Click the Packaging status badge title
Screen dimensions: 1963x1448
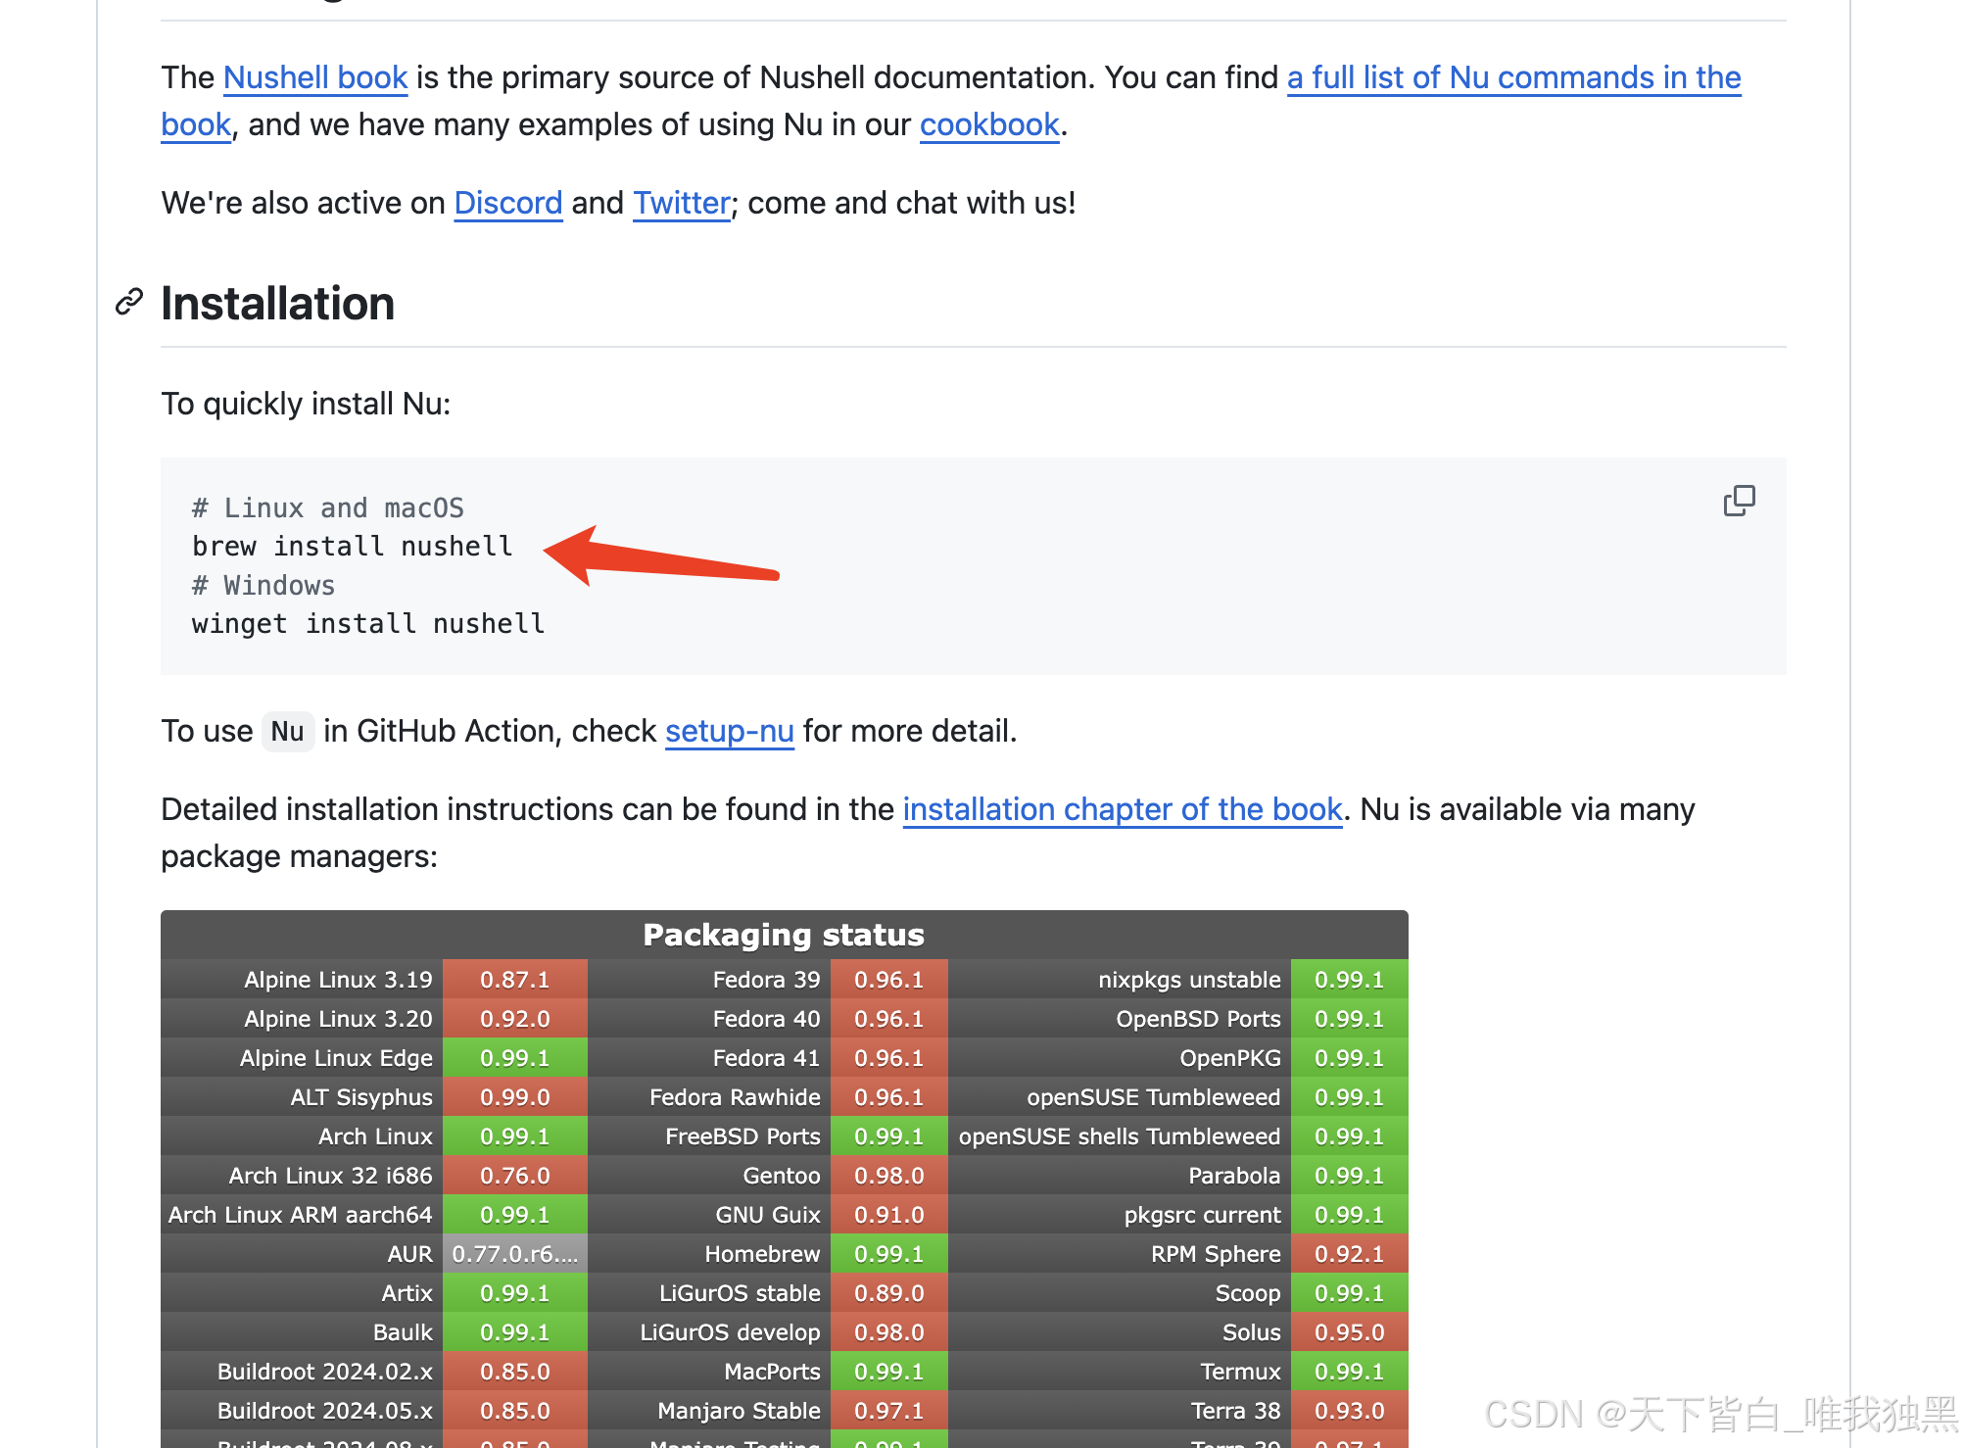[x=784, y=935]
